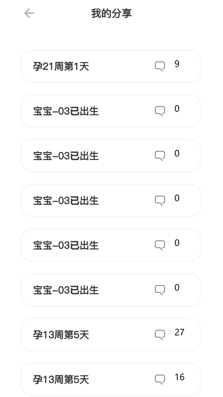Viewport: 223px width, 397px height.
Task: Select the fifth 宝宝-03已出生 card title
Action: (66, 290)
